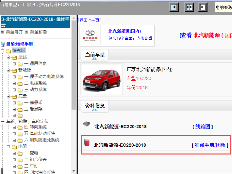Click the right-arrow panel layout button
232x174 pixels.
click(x=174, y=7)
